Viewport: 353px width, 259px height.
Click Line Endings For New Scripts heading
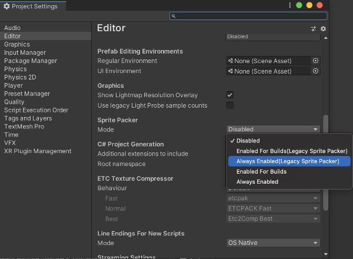click(x=141, y=234)
